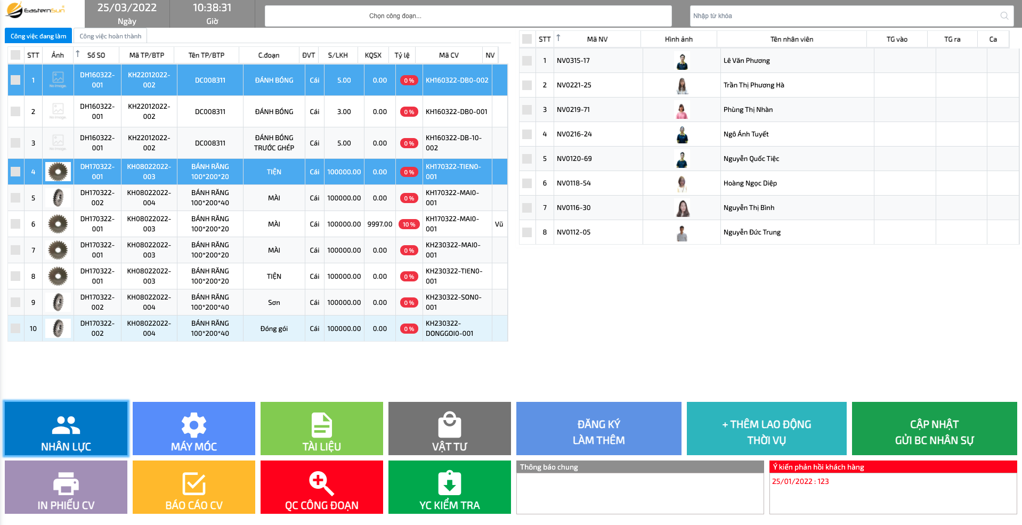
Task: Open the BÁO CÁO CV checkmark tile
Action: (x=193, y=488)
